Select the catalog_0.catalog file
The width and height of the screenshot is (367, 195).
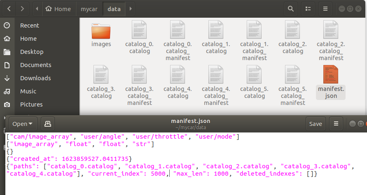point(139,37)
